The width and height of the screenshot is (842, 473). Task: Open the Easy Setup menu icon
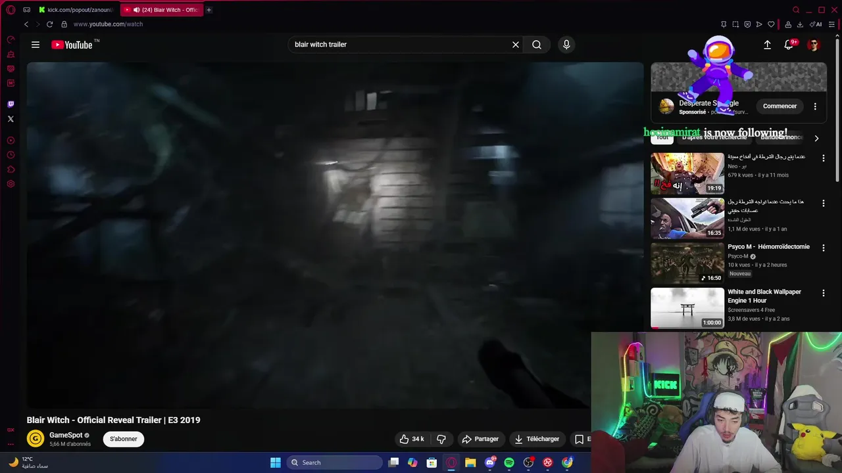pos(831,24)
